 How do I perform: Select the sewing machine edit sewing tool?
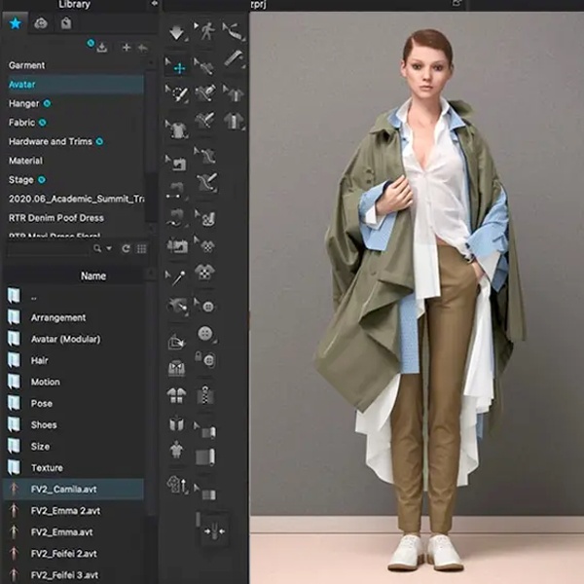click(176, 163)
